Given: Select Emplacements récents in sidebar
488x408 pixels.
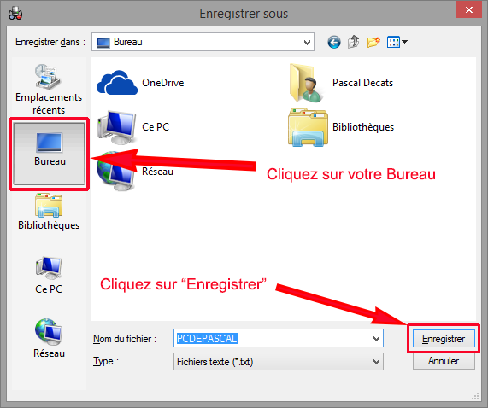Looking at the screenshot, I should 49,90.
